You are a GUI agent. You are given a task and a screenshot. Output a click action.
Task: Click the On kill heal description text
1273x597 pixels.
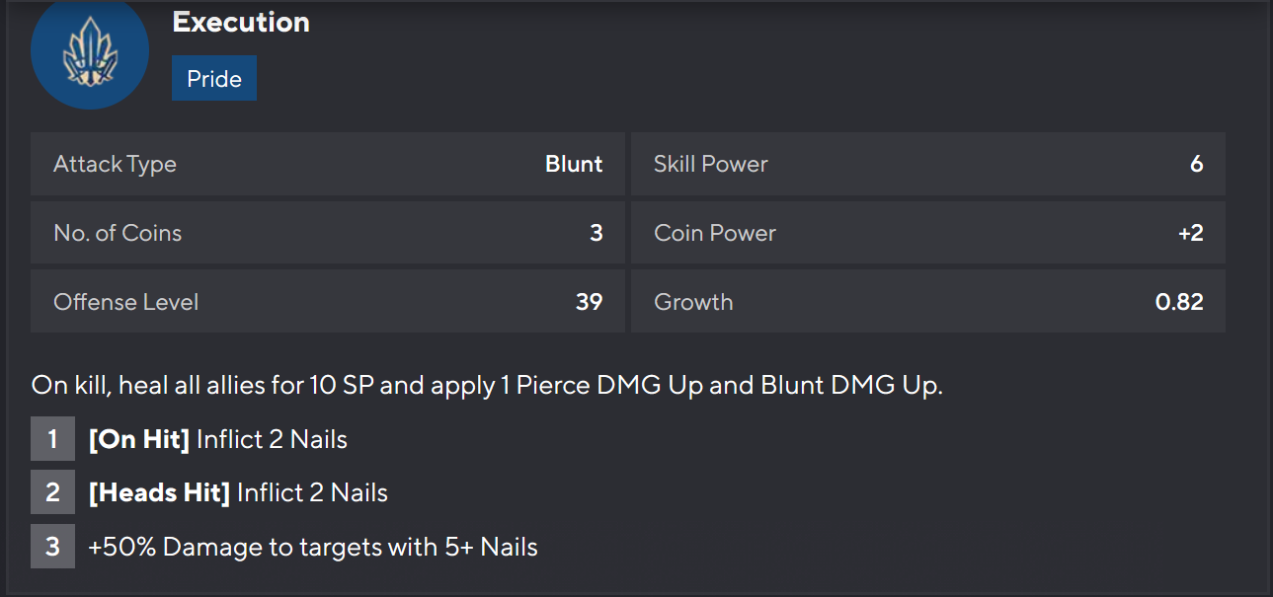487,385
